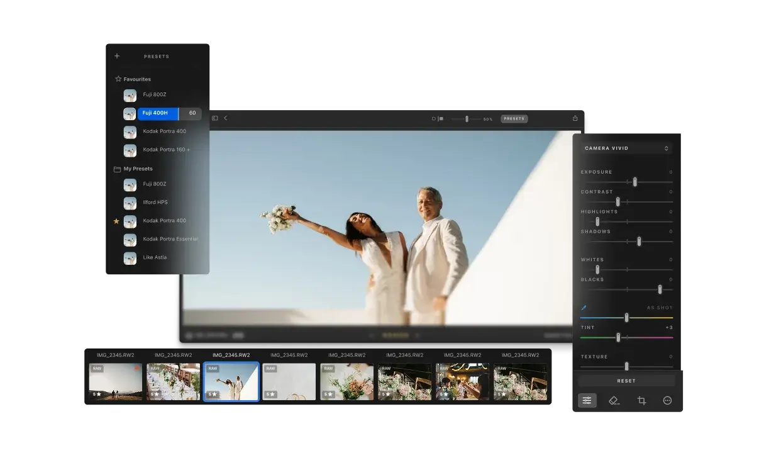
Task: Toggle the sidebar layout icon top left
Action: (214, 118)
